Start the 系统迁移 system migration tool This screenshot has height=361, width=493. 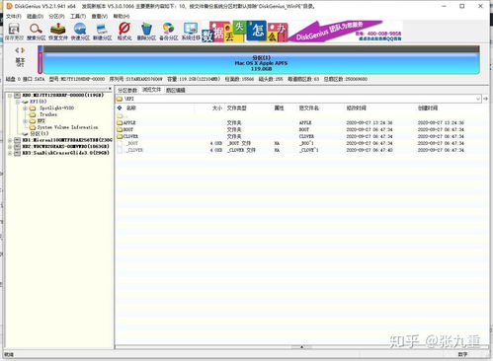click(x=191, y=32)
